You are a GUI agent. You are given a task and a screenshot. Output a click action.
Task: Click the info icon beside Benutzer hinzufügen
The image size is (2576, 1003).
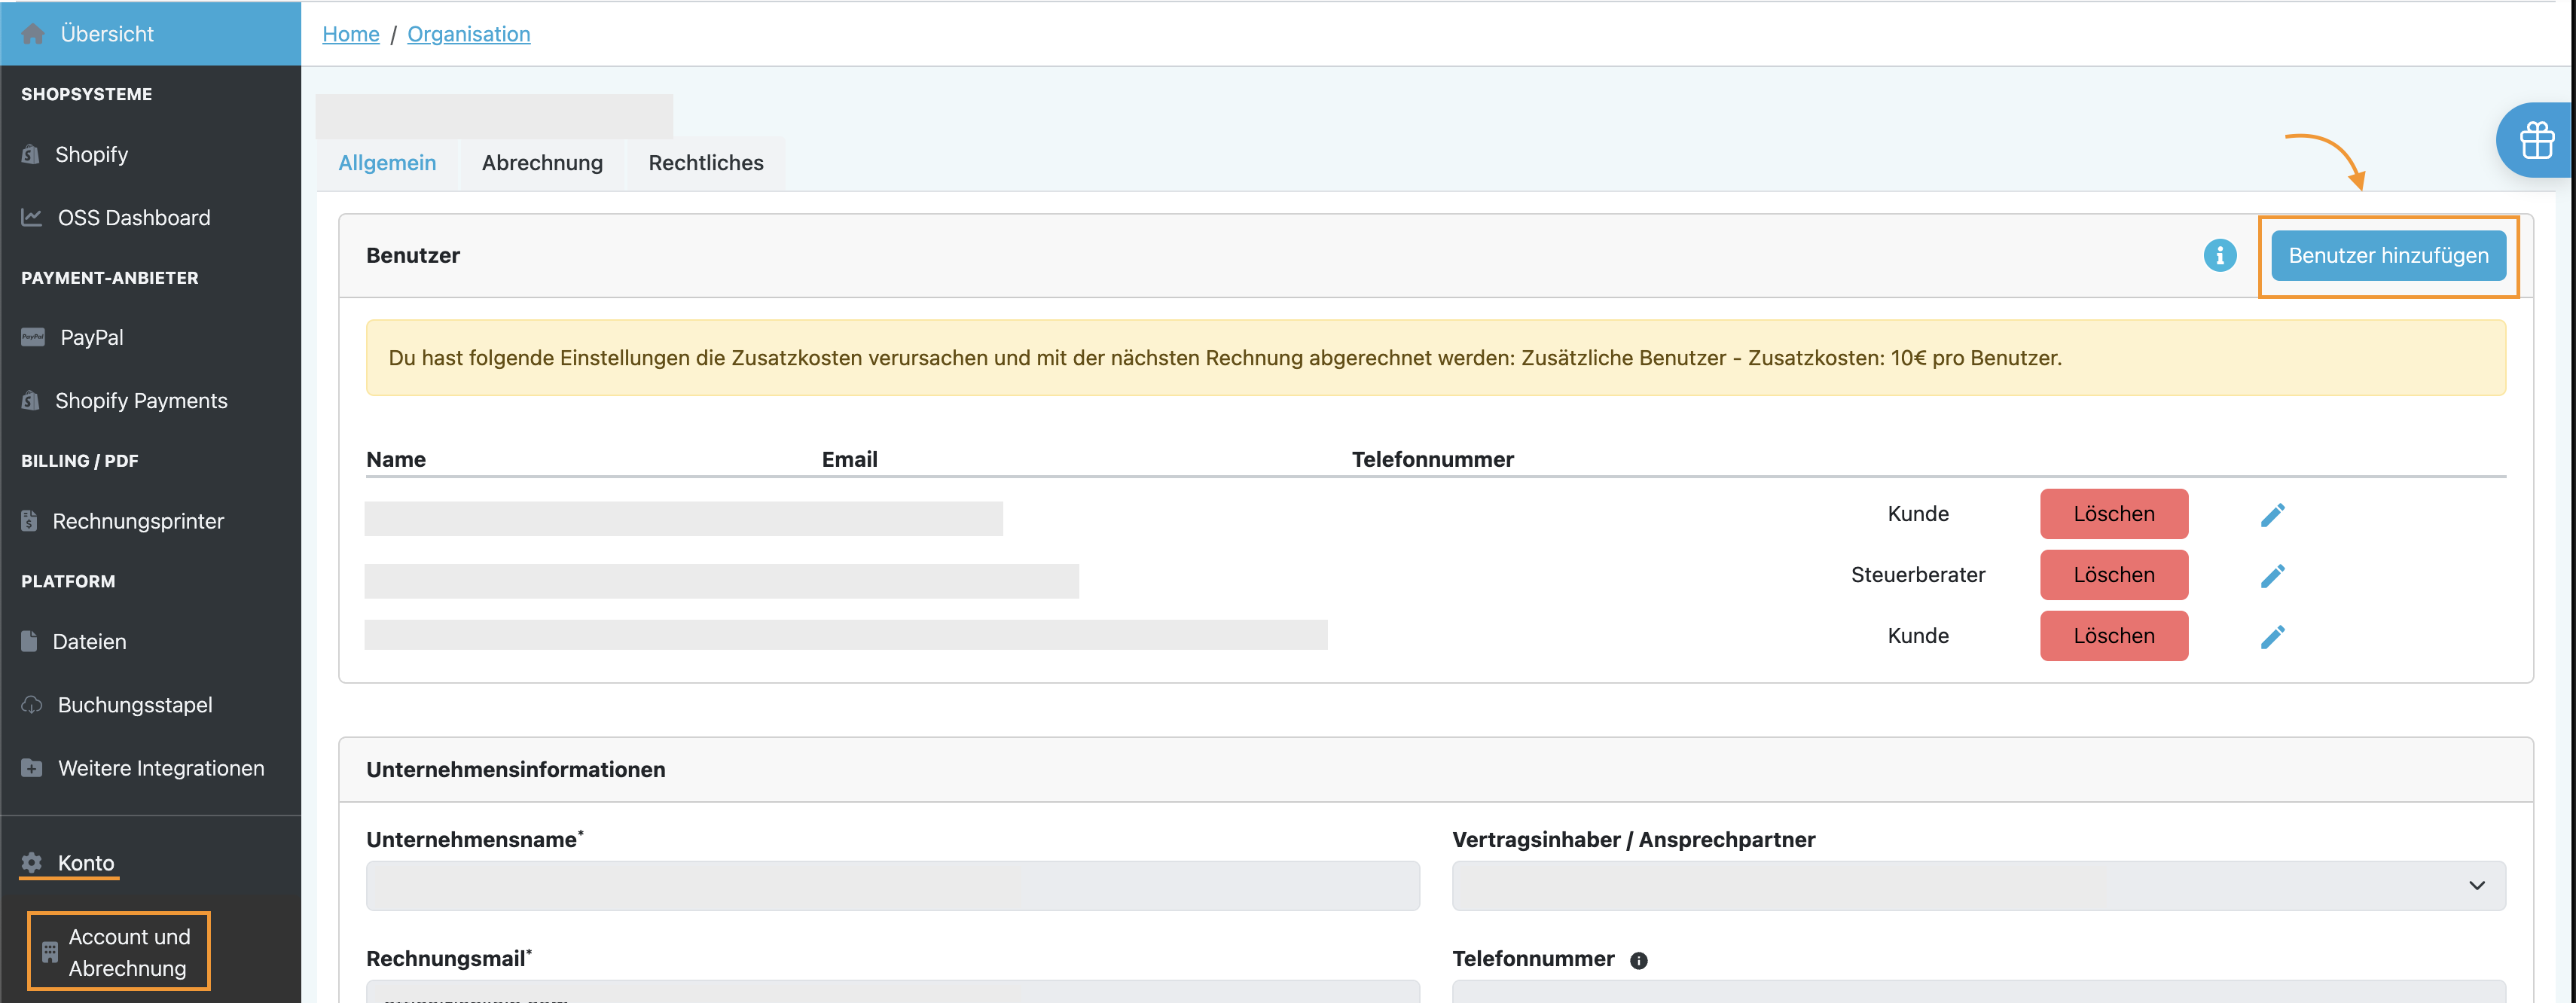[2219, 256]
